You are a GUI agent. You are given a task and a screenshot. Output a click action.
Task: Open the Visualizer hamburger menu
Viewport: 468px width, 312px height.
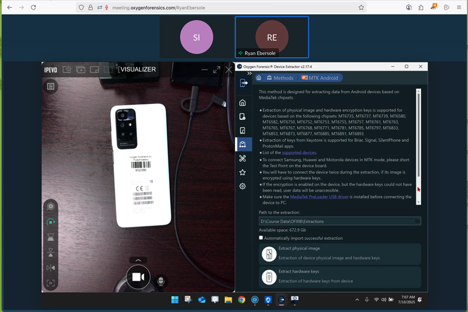tap(51, 86)
